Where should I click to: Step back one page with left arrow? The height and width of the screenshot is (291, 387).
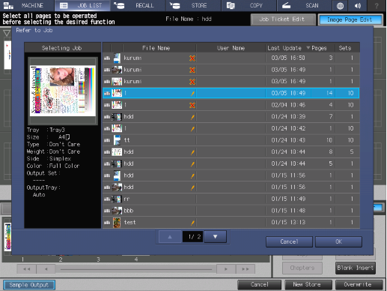click(x=46, y=269)
